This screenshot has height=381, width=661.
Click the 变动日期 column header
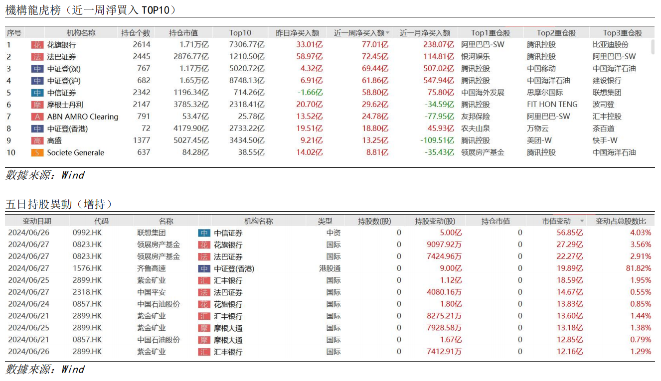point(37,221)
